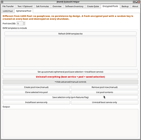
Task: Click the 'DVM templates to include' label
Action: click(x=15, y=28)
